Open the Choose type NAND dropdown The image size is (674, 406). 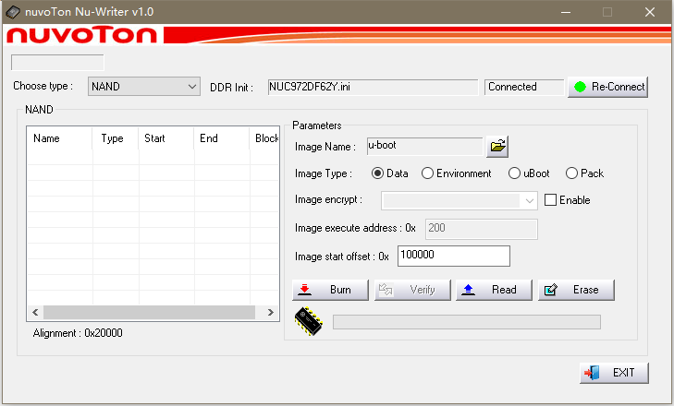[144, 86]
